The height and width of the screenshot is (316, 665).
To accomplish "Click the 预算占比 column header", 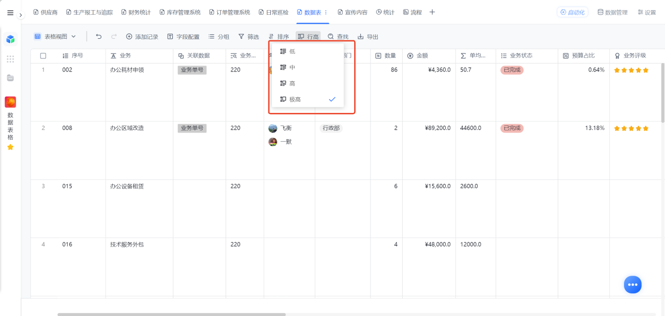I will pyautogui.click(x=584, y=56).
